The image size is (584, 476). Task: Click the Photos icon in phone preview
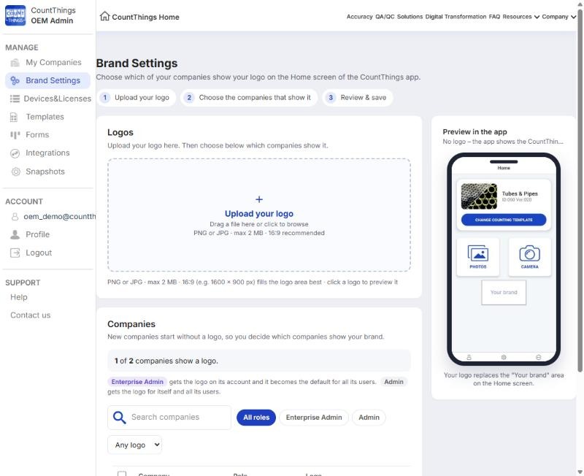(478, 253)
